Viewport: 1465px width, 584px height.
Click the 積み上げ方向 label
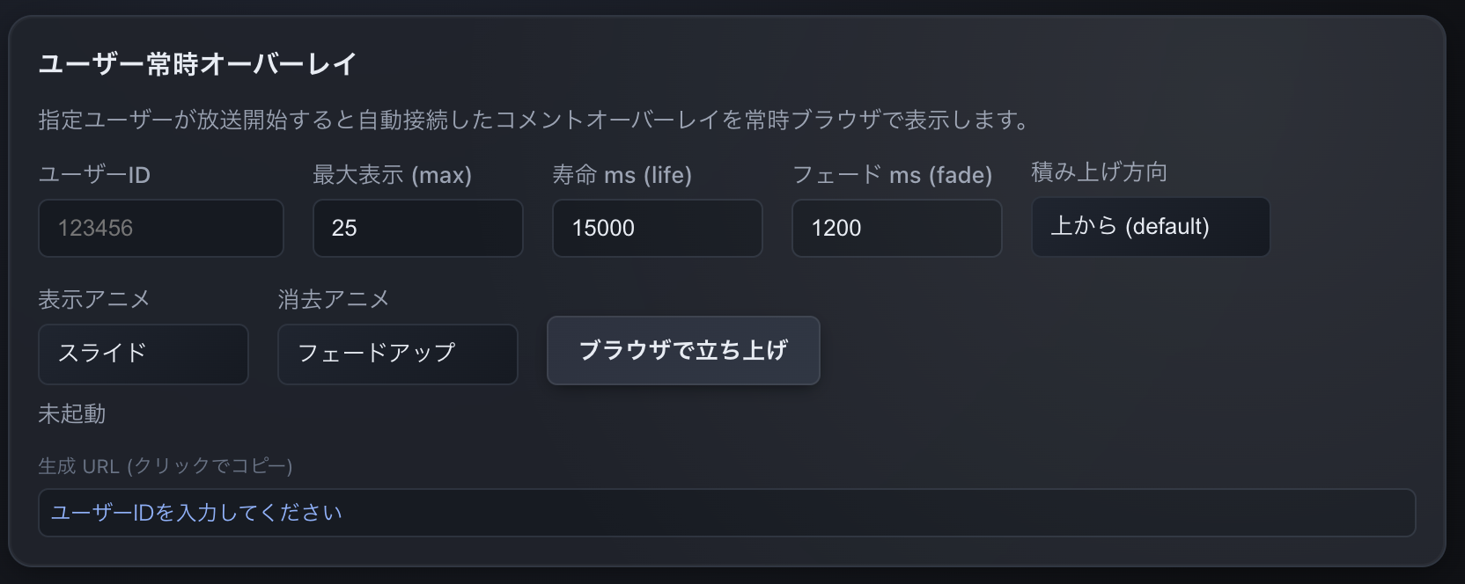pos(1099,172)
